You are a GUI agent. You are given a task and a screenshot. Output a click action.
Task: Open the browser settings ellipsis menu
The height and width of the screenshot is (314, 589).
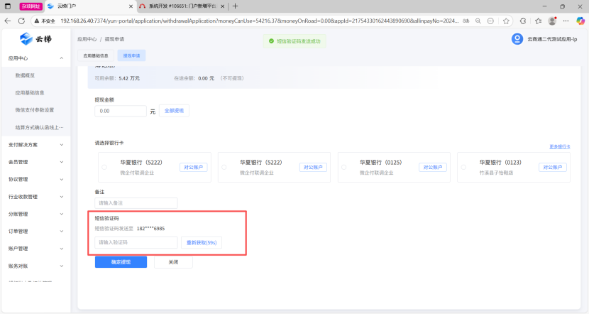[566, 21]
